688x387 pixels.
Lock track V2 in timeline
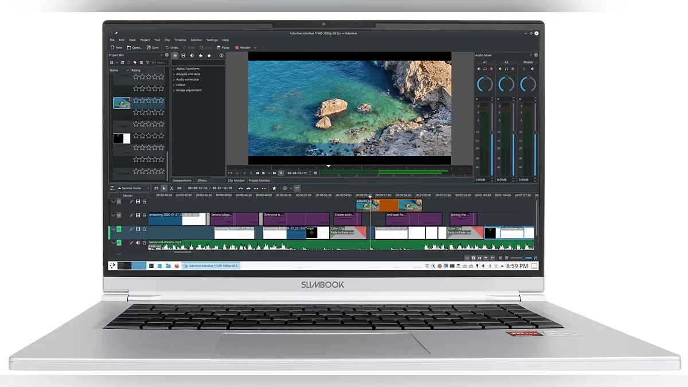[x=144, y=215]
